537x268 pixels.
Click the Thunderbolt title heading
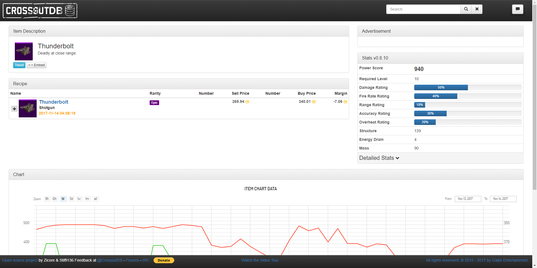56,46
